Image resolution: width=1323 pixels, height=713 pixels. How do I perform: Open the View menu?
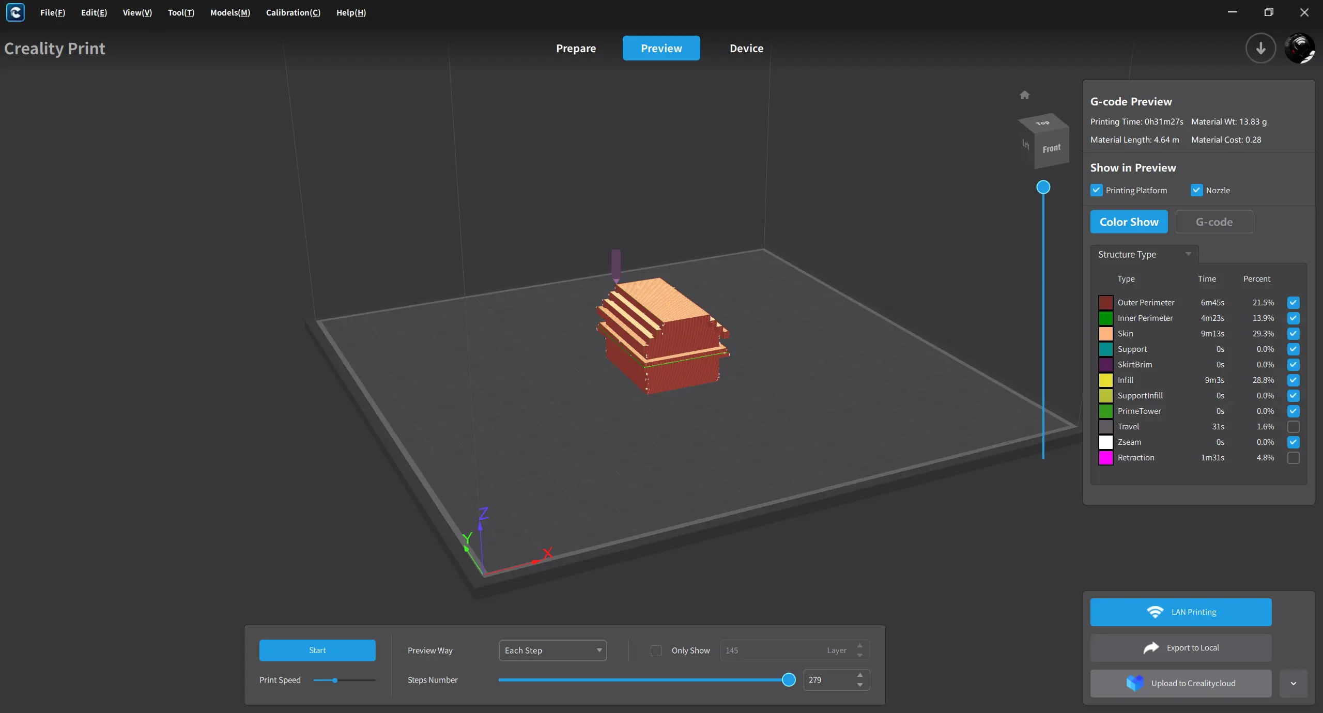tap(137, 12)
